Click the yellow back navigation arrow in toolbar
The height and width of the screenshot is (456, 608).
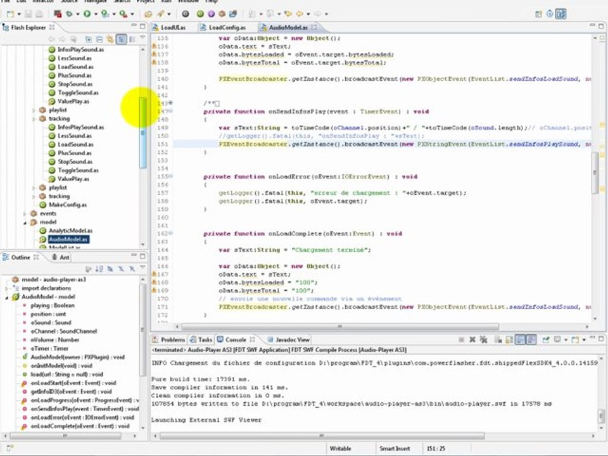pos(300,14)
